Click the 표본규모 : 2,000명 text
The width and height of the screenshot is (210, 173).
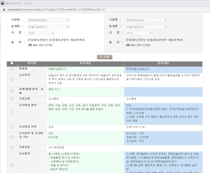coord(137,137)
